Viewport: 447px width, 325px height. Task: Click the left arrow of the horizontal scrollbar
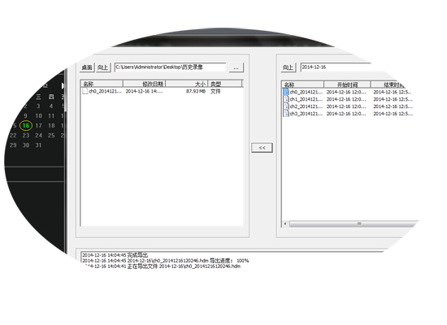[x=285, y=223]
